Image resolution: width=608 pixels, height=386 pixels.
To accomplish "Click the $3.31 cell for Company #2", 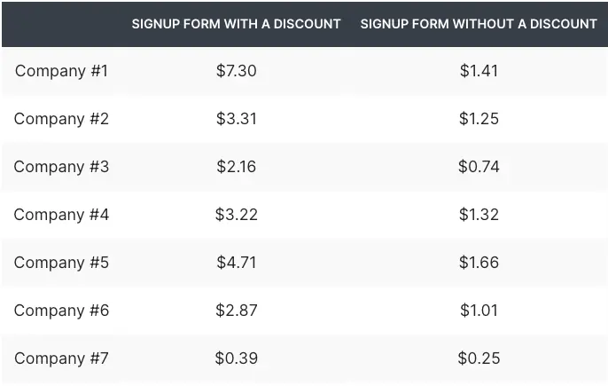I will [x=236, y=119].
